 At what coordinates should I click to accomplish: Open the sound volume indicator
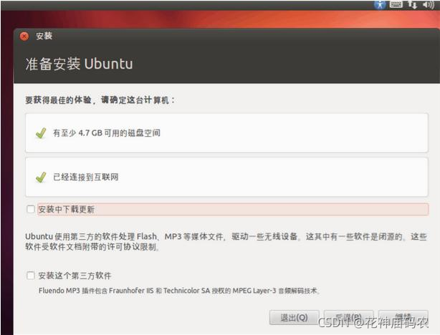[x=429, y=4]
